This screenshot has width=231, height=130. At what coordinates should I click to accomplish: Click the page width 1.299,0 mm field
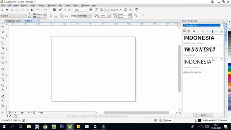37,14
